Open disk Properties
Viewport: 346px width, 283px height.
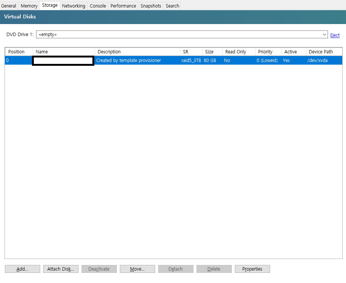(252, 269)
